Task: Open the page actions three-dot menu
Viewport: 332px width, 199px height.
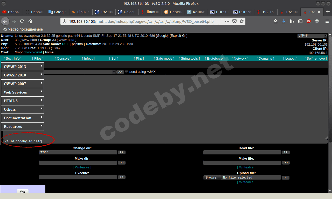Action: pos(227,21)
